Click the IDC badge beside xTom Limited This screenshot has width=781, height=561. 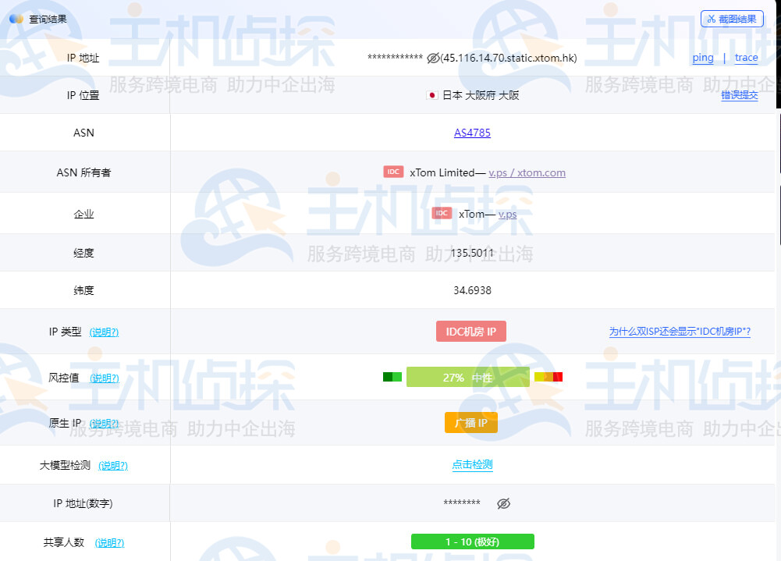point(393,172)
